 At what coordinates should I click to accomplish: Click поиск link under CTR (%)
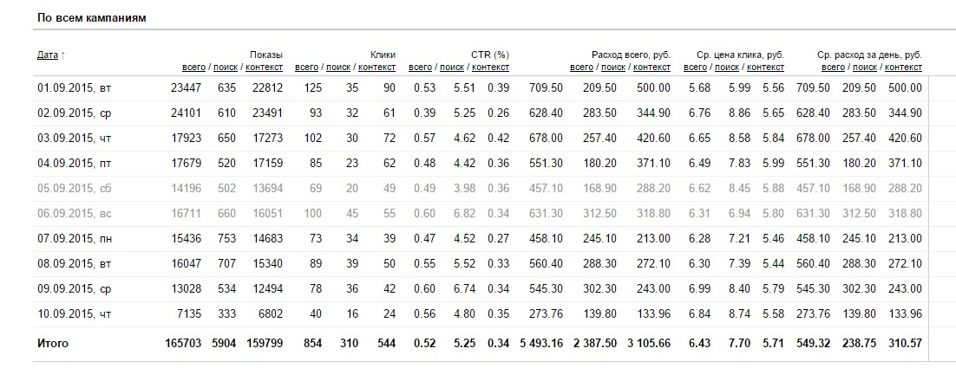pos(452,67)
